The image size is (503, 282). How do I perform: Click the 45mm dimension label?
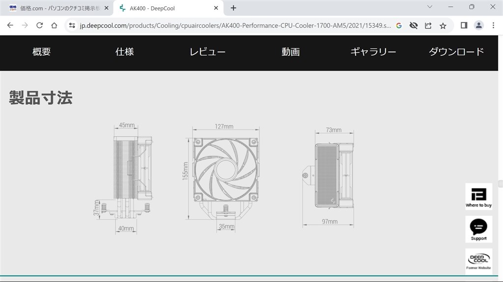(x=127, y=125)
